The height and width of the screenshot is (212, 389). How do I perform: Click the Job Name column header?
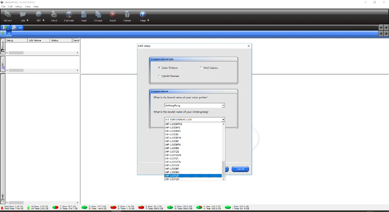coord(39,40)
